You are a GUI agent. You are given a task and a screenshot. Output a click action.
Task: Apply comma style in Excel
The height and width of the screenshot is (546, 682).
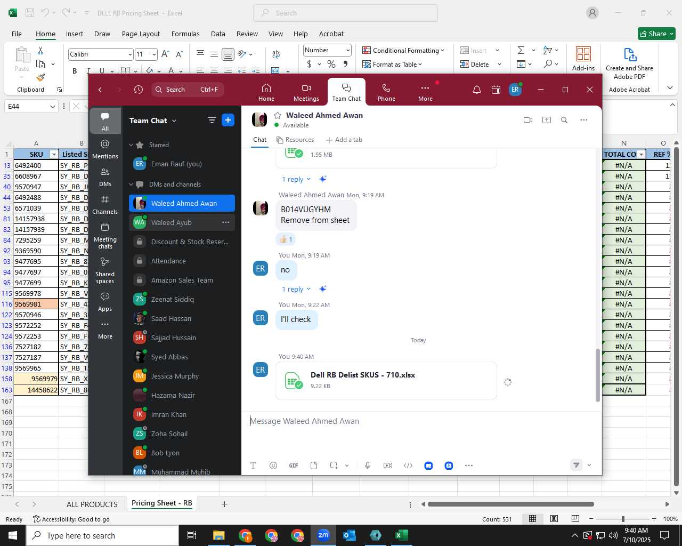coord(345,64)
